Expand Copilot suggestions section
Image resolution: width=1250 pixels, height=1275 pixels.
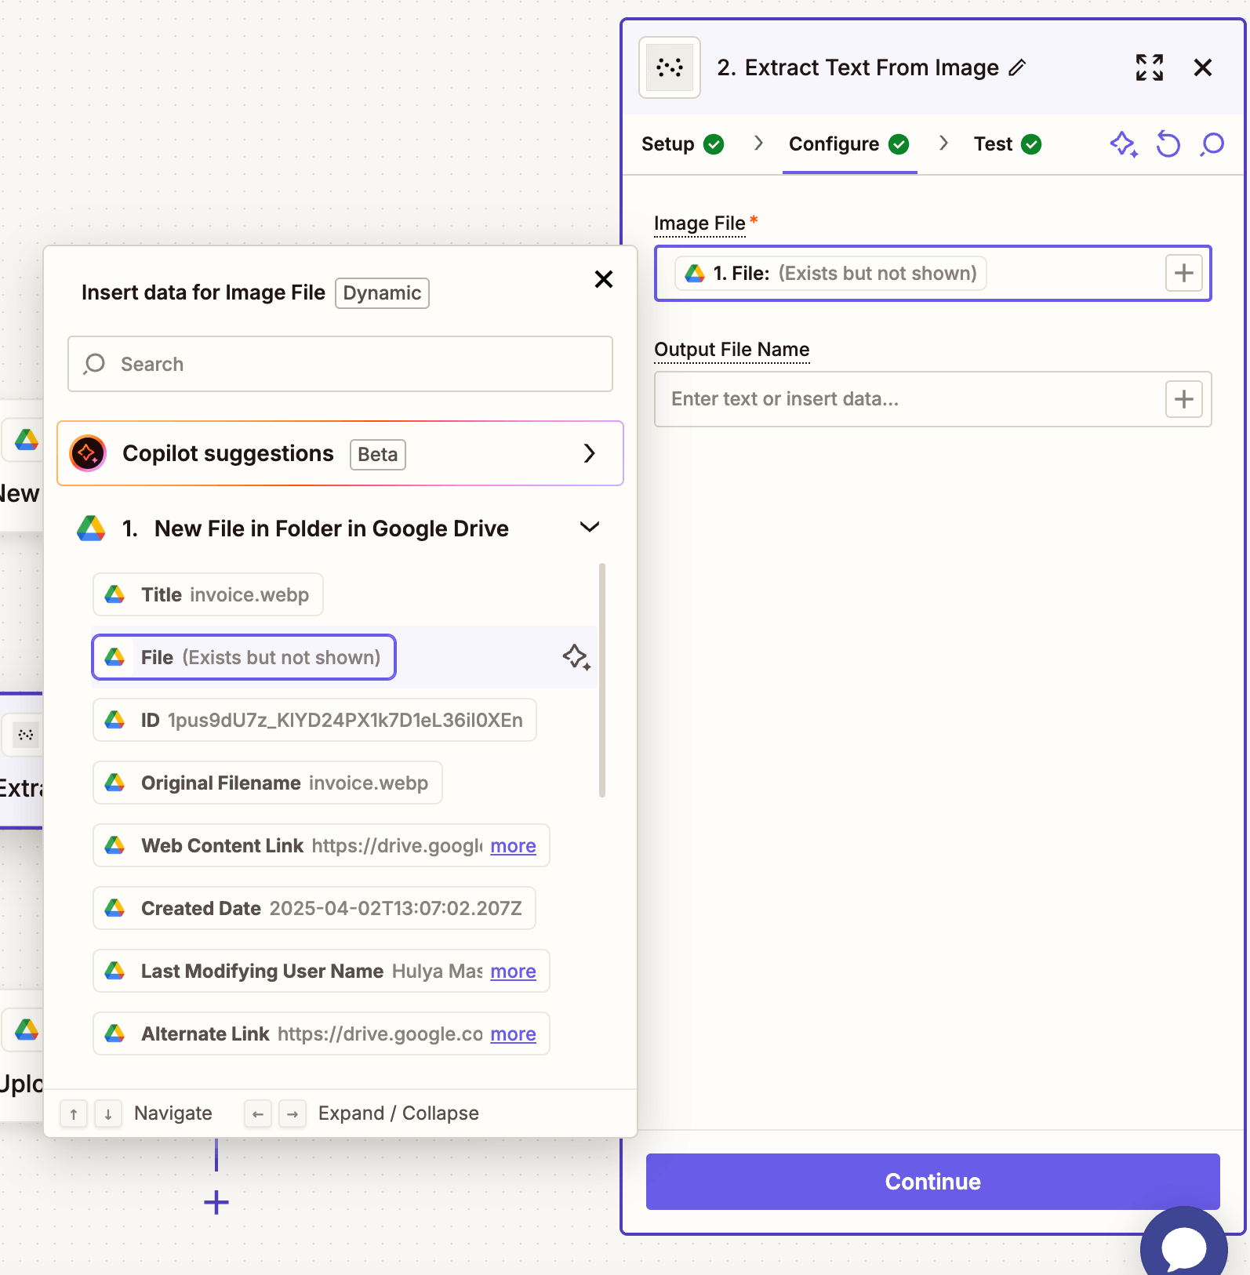point(589,453)
